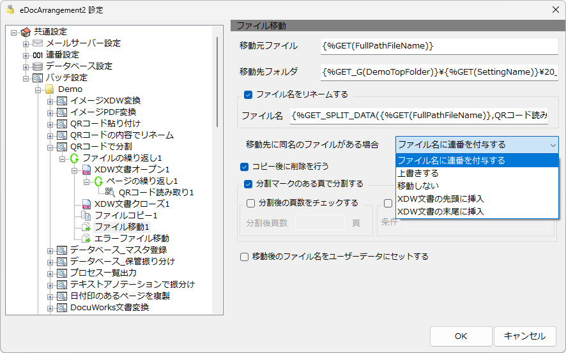Click the イメージPDF変換 batch icon
The width and height of the screenshot is (566, 353).
point(62,112)
